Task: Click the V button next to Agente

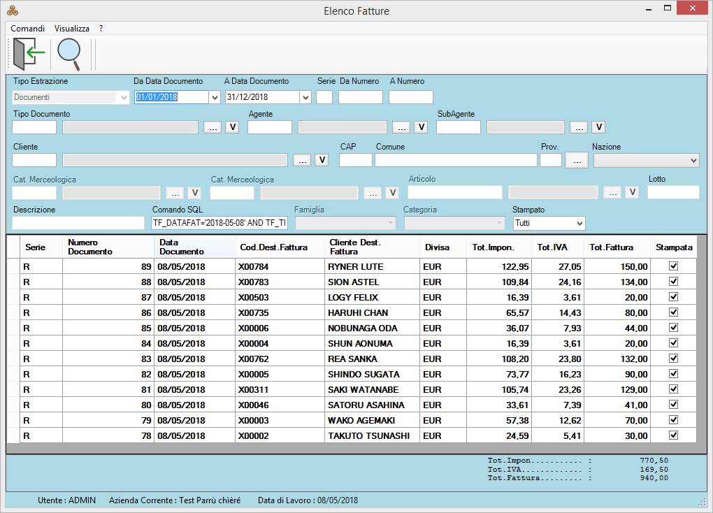Action: (x=421, y=127)
